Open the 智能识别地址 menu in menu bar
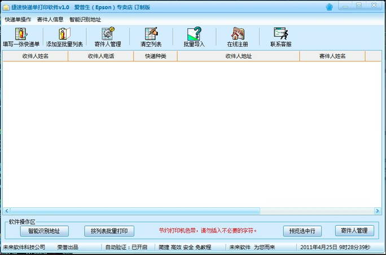 (85, 19)
